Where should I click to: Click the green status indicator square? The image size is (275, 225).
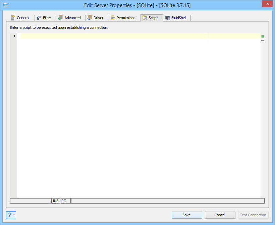(263, 36)
